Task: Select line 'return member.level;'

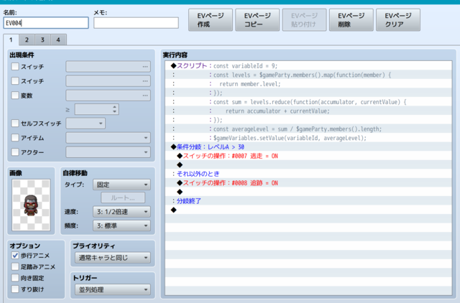Action: point(308,84)
